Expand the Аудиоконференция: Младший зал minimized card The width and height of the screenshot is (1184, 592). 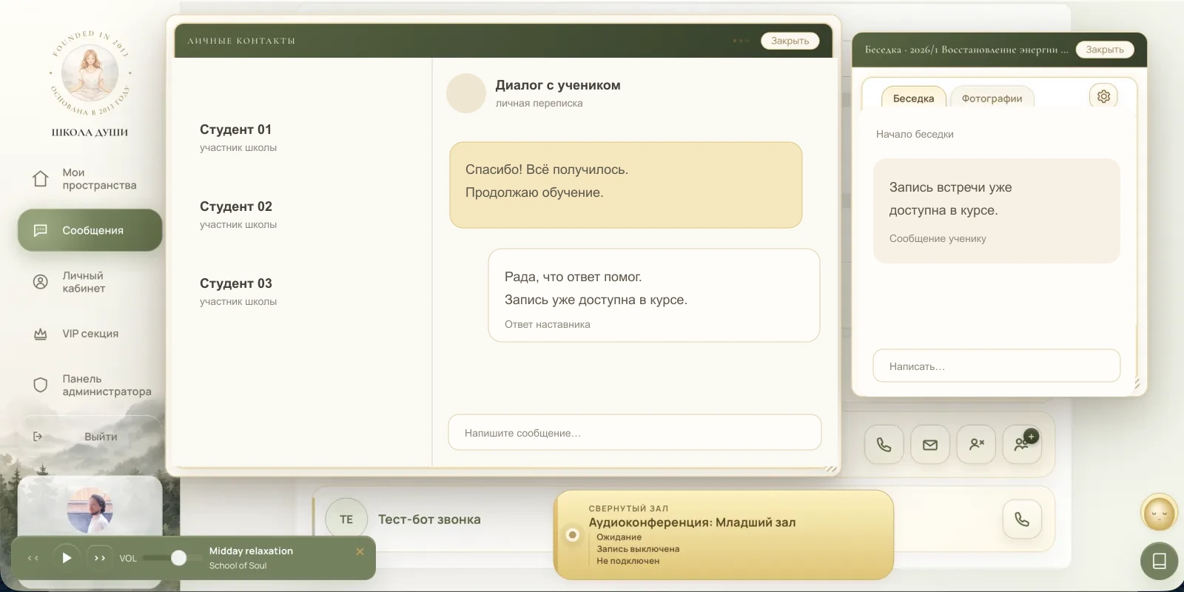pos(724,534)
